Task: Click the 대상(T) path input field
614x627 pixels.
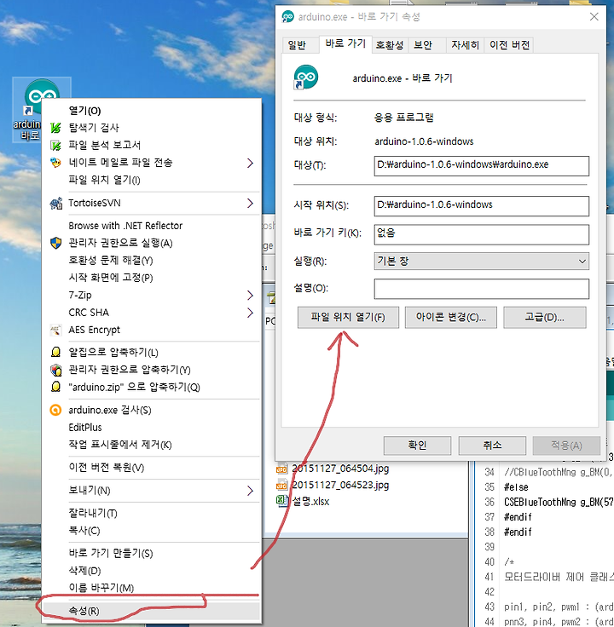Action: (482, 165)
